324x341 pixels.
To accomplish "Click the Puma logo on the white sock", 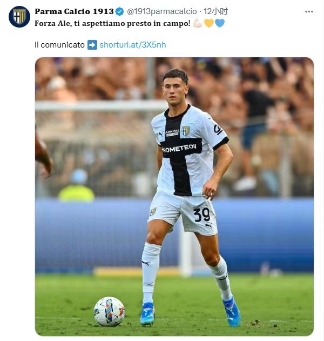I will click(x=146, y=263).
